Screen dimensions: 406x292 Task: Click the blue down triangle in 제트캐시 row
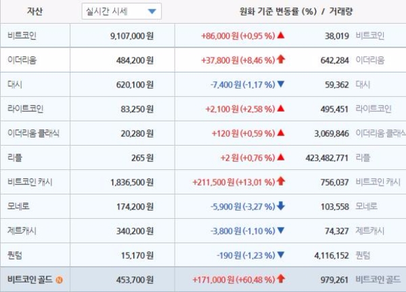click(x=281, y=230)
